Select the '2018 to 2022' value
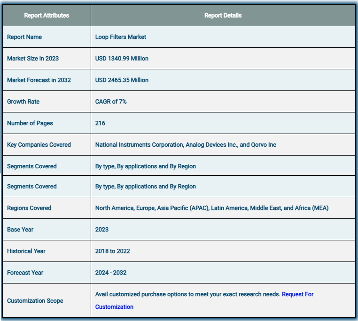Viewport: 358px width, 321px height. click(113, 251)
